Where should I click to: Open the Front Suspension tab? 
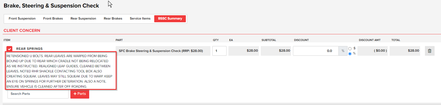click(x=22, y=18)
